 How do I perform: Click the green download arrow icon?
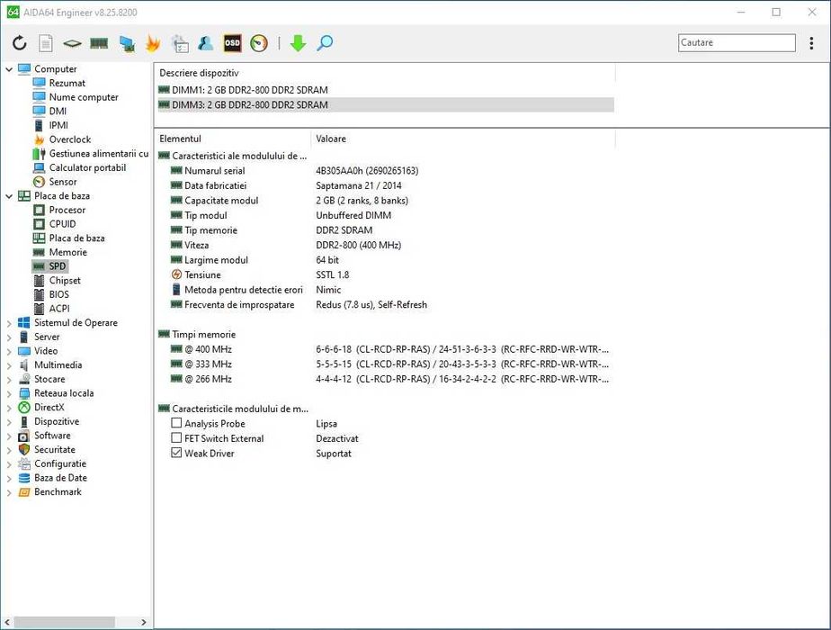pos(298,43)
